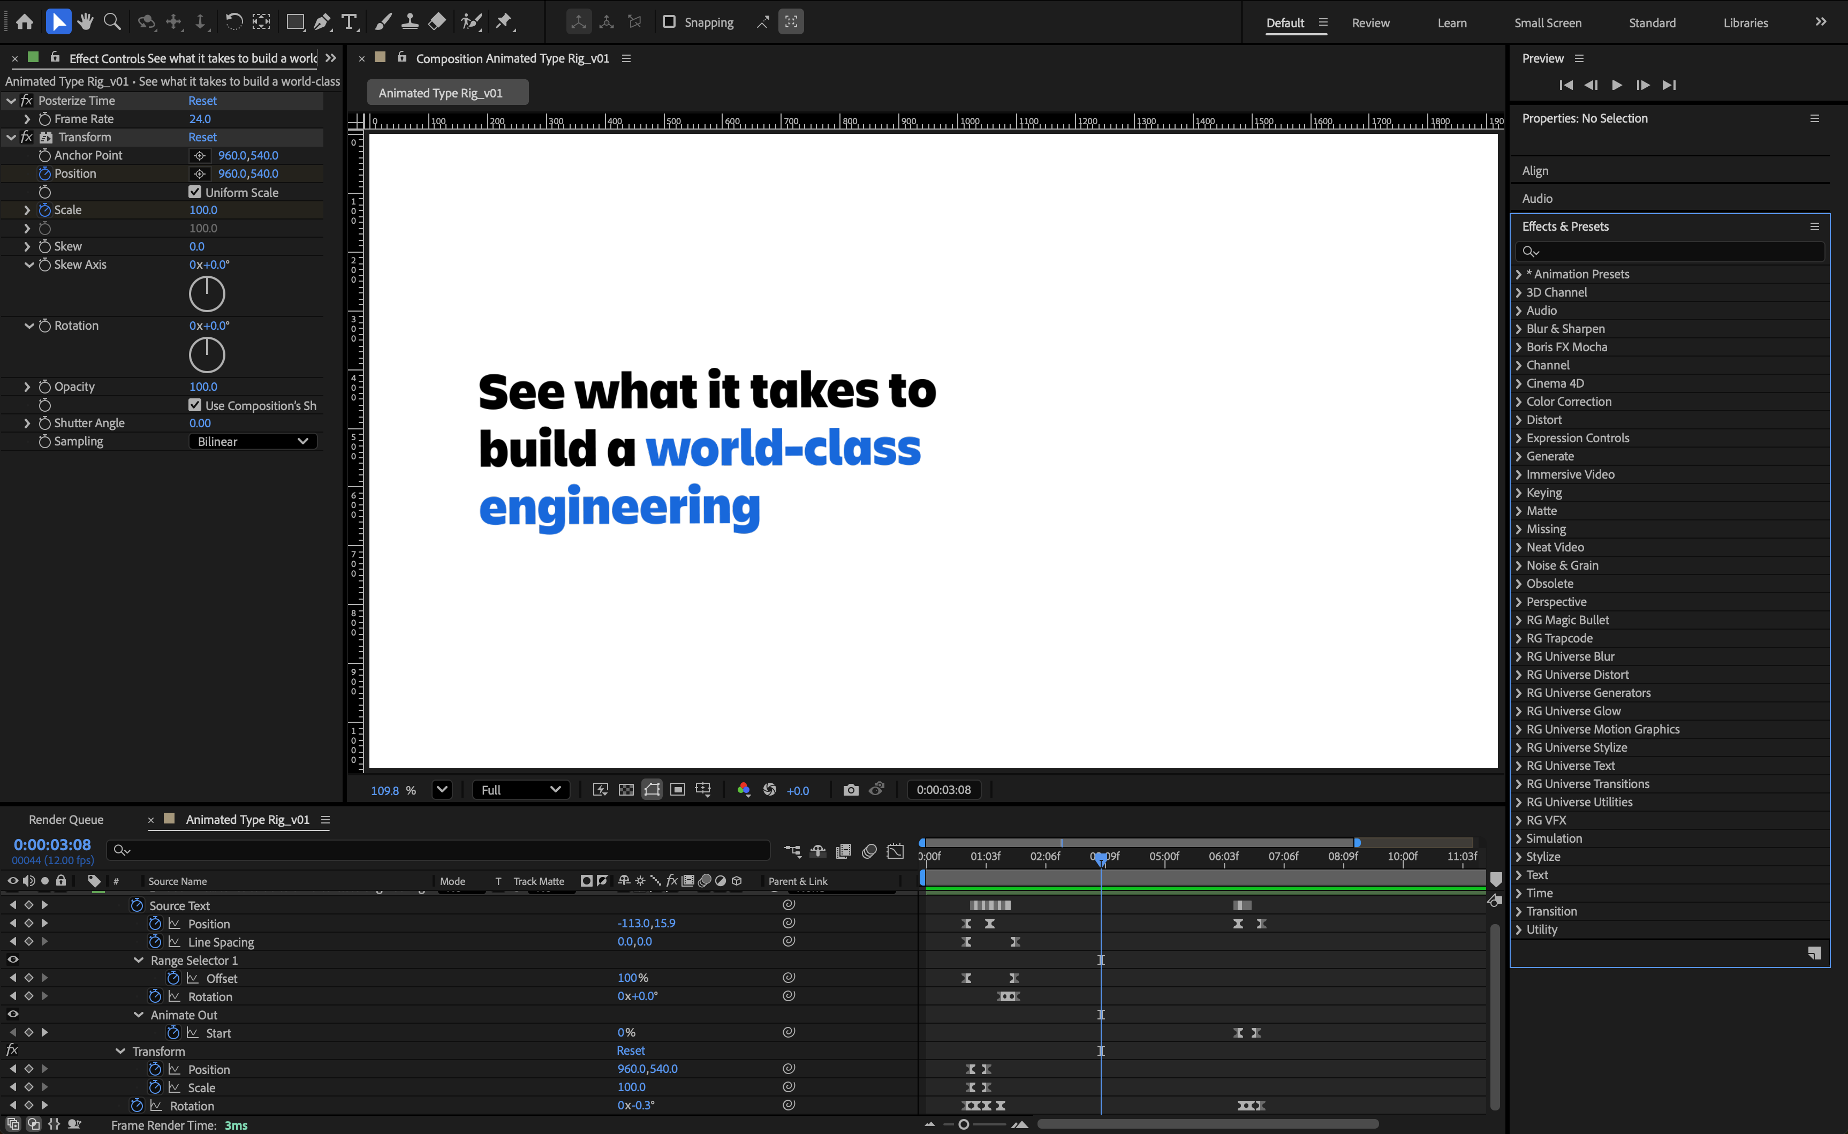1848x1134 pixels.
Task: Uncheck Uniform Scale checkbox
Action: pos(195,192)
